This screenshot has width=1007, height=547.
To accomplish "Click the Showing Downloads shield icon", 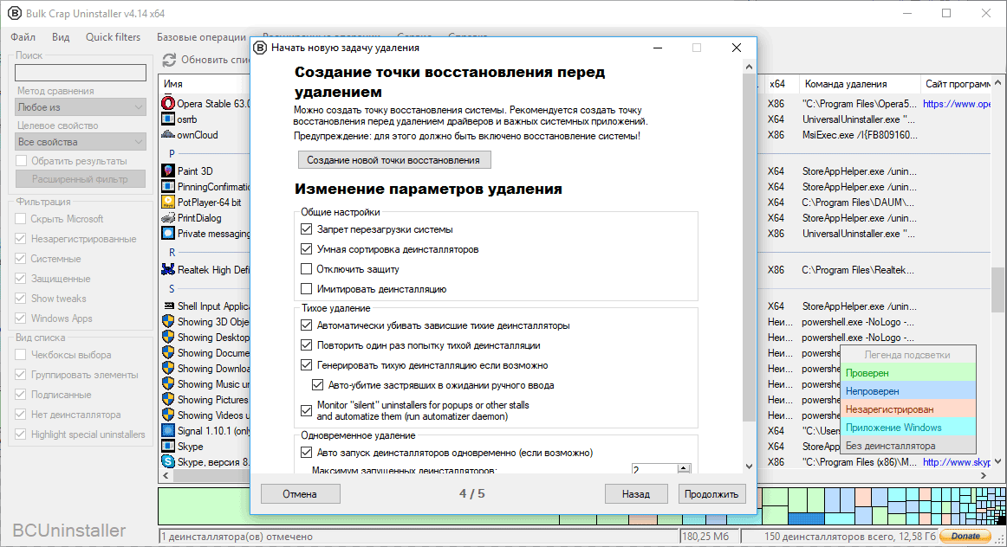I will pyautogui.click(x=168, y=368).
